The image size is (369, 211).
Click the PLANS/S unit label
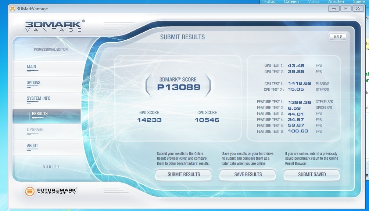(322, 84)
